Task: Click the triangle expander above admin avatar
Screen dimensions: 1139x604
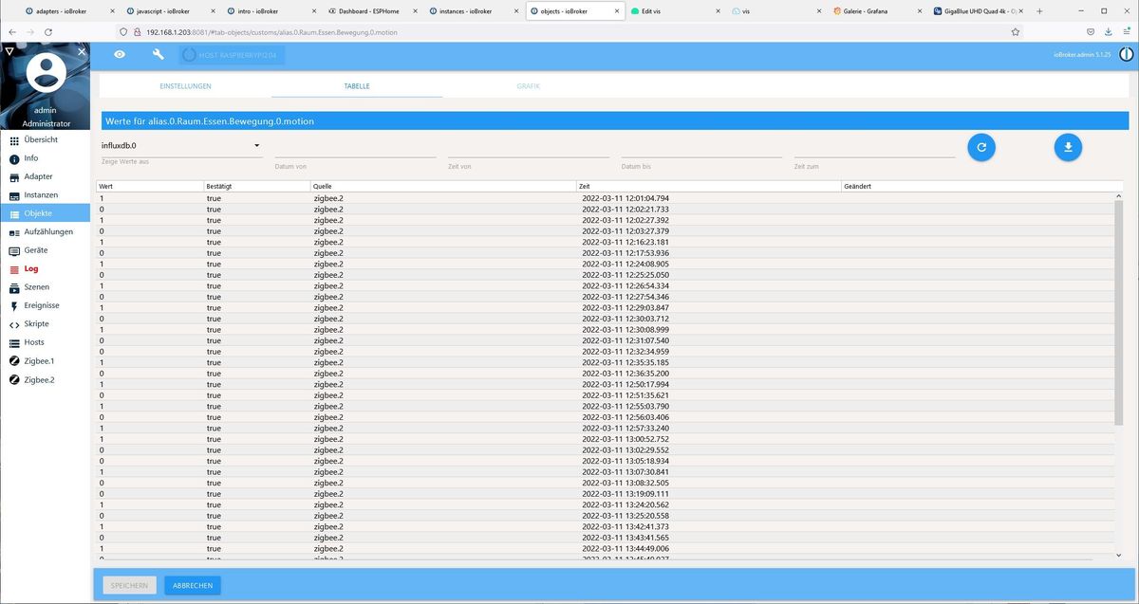Action: [9, 51]
